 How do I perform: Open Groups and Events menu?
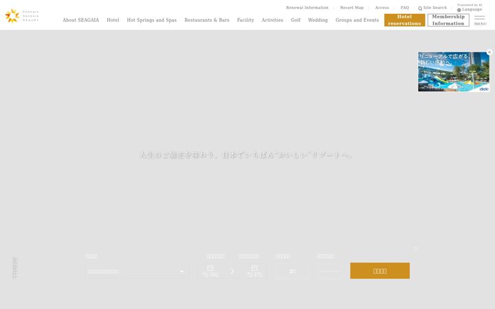357,20
